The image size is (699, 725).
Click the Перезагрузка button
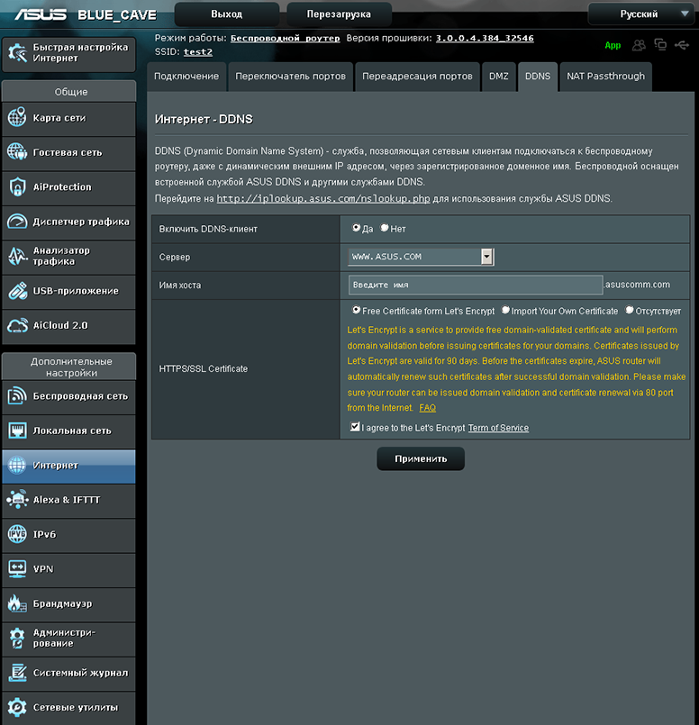click(339, 14)
